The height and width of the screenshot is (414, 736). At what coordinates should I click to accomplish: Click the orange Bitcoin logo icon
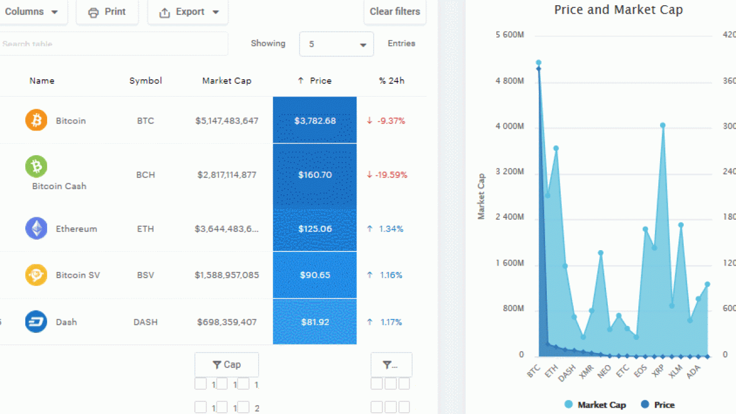pos(36,120)
